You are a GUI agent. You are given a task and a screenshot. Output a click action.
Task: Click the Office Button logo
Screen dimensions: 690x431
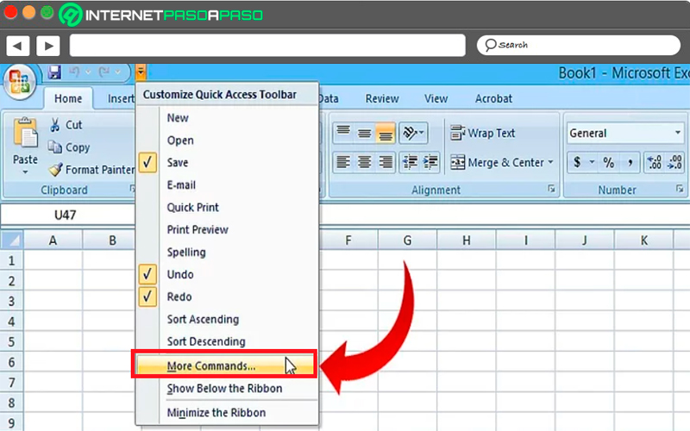[x=19, y=83]
